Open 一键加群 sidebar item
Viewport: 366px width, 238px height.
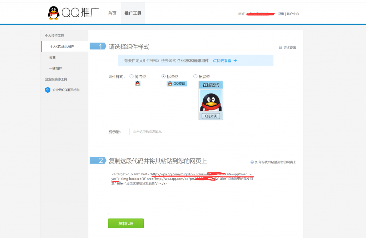pos(55,69)
